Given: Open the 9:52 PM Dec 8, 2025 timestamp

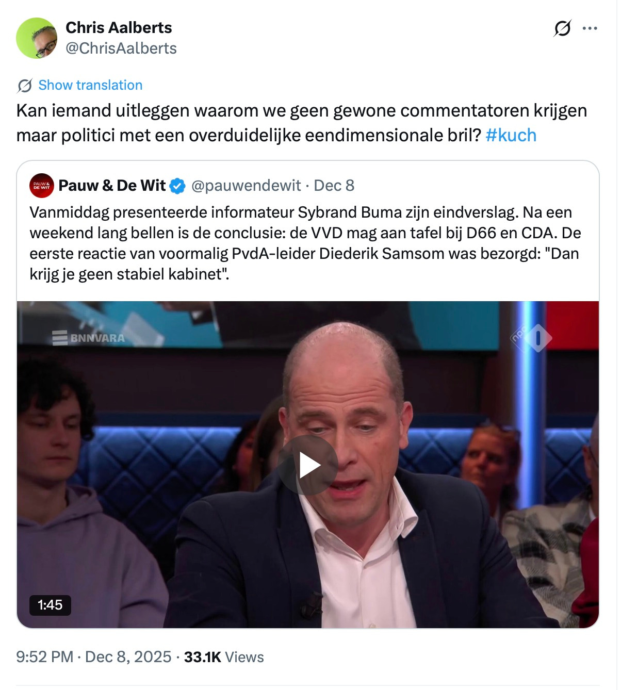Looking at the screenshot, I should pos(94,656).
